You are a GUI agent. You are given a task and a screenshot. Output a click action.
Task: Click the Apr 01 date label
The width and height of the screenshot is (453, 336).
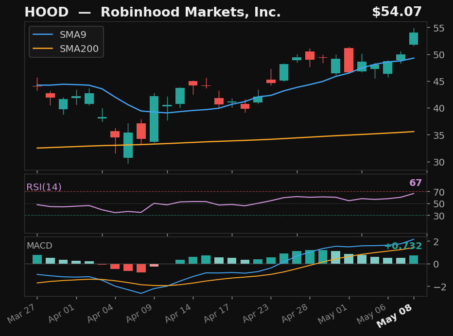62,313
